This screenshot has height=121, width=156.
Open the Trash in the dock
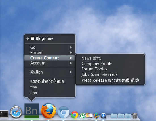pyautogui.click(x=135, y=116)
